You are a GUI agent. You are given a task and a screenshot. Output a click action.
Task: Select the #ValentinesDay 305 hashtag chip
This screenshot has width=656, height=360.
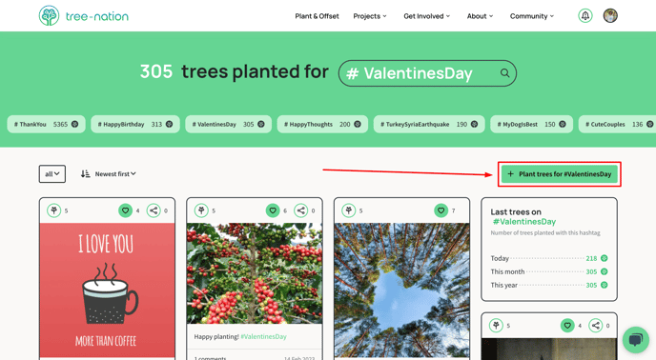pyautogui.click(x=229, y=124)
